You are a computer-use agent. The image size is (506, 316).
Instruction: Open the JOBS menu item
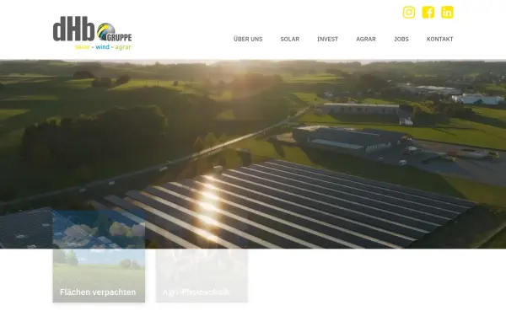click(x=401, y=39)
